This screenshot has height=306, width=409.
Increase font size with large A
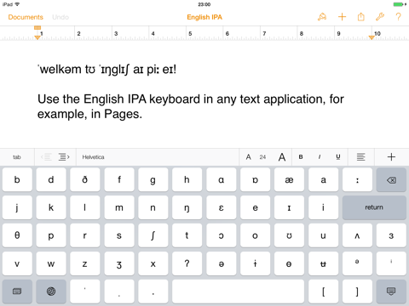click(x=282, y=157)
